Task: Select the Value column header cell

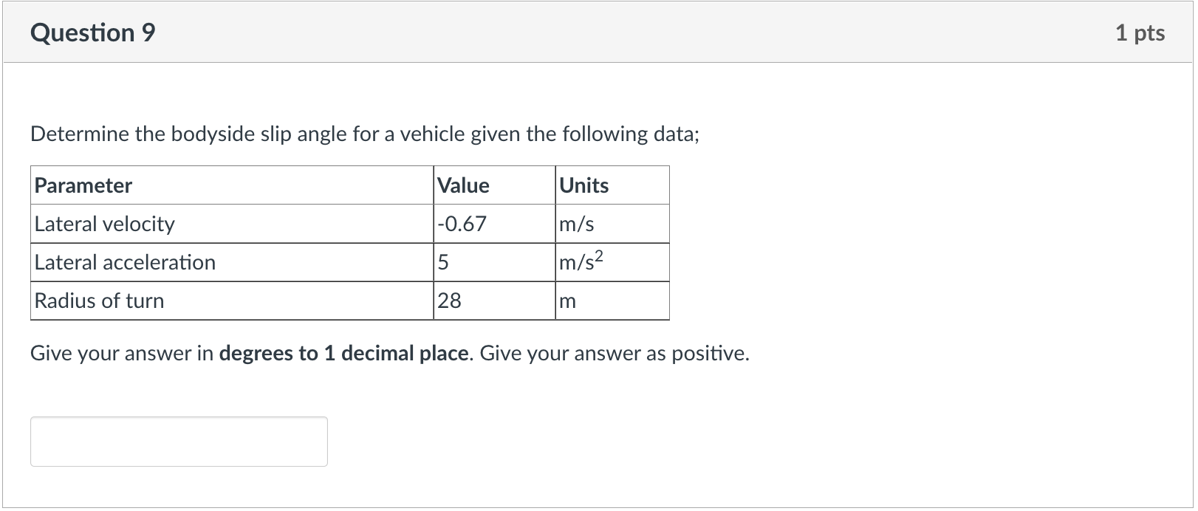Action: (494, 185)
